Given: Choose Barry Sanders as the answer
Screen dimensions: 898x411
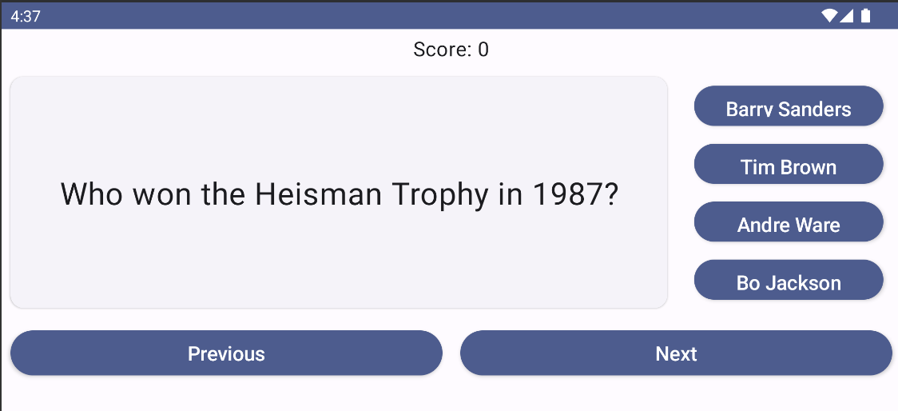Looking at the screenshot, I should (789, 106).
